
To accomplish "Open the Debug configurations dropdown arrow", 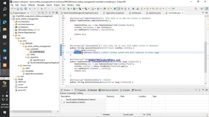I will [x=71, y=9].
